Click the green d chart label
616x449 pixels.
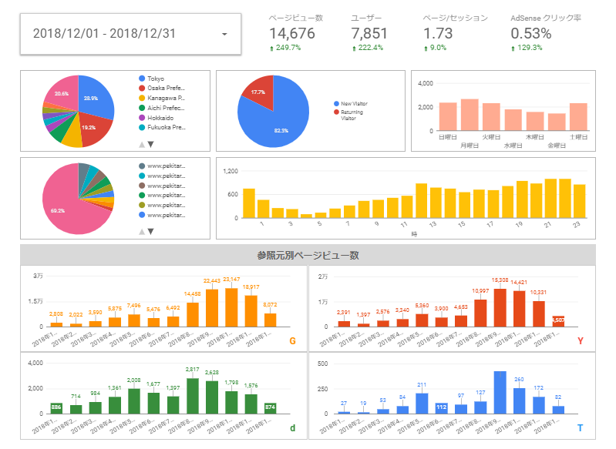(292, 427)
